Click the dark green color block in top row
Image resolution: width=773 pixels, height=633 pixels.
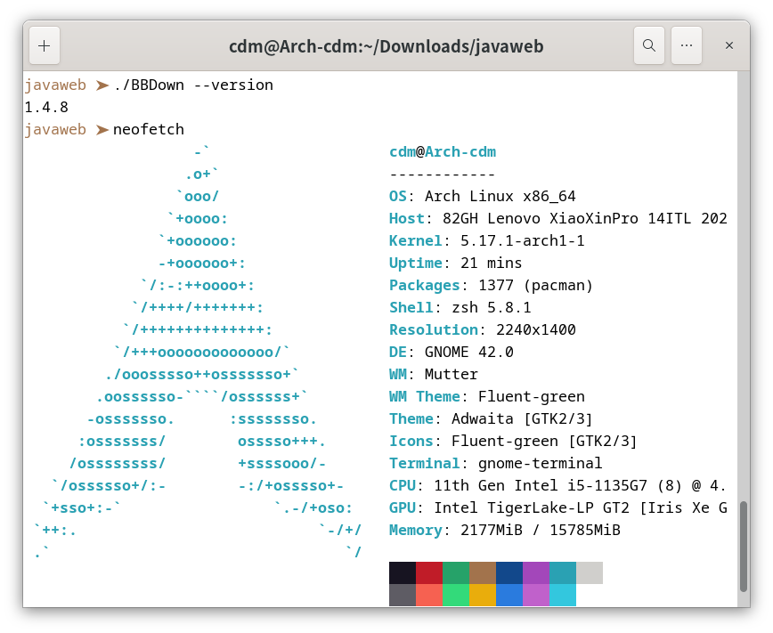pos(456,572)
